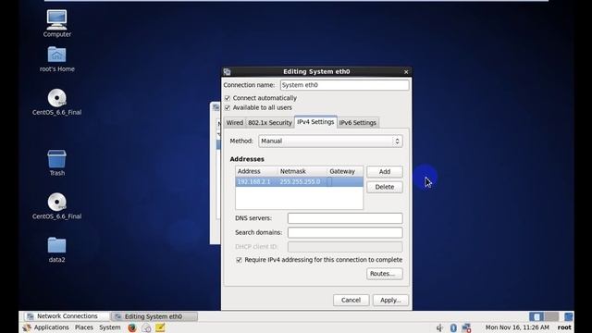Switch to the Wired tab

234,123
